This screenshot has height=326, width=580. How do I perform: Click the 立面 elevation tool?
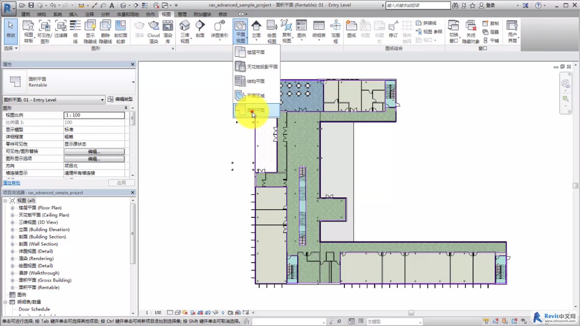point(256,31)
